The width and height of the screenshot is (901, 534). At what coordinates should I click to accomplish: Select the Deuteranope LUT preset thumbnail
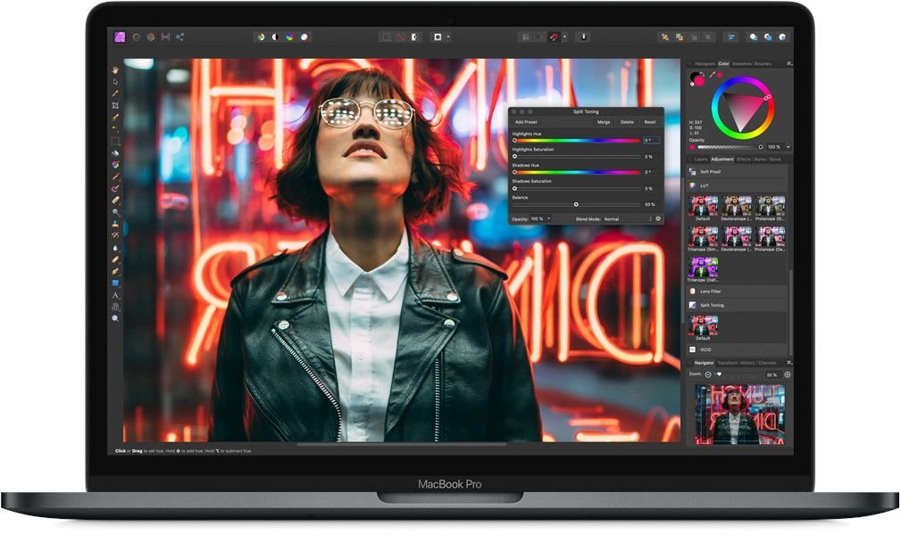pyautogui.click(x=736, y=203)
